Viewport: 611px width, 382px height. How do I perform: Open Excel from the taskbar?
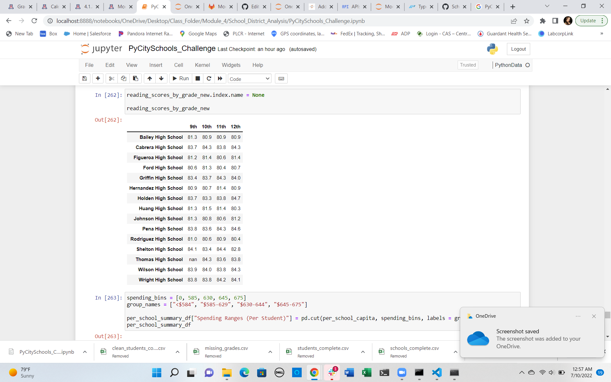pos(367,373)
